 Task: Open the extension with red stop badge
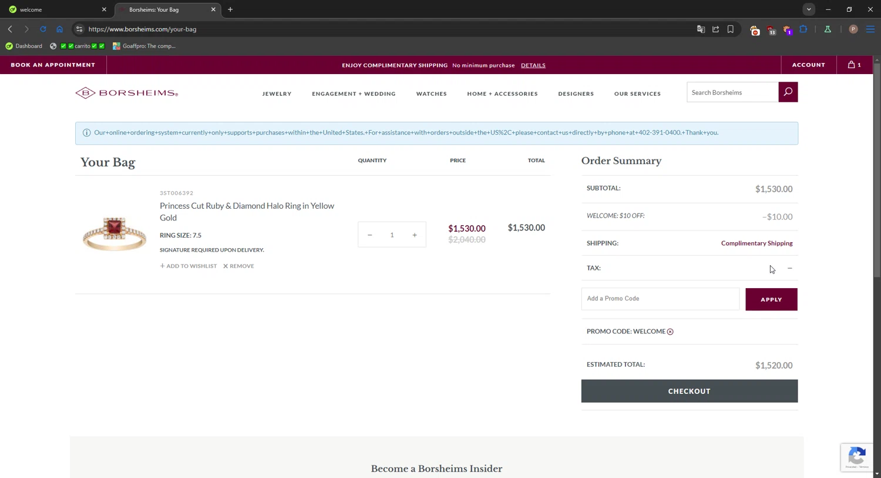tap(755, 30)
